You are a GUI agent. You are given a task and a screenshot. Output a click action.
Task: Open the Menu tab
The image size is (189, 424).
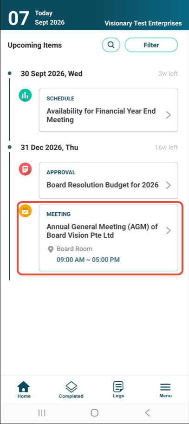pos(165,390)
